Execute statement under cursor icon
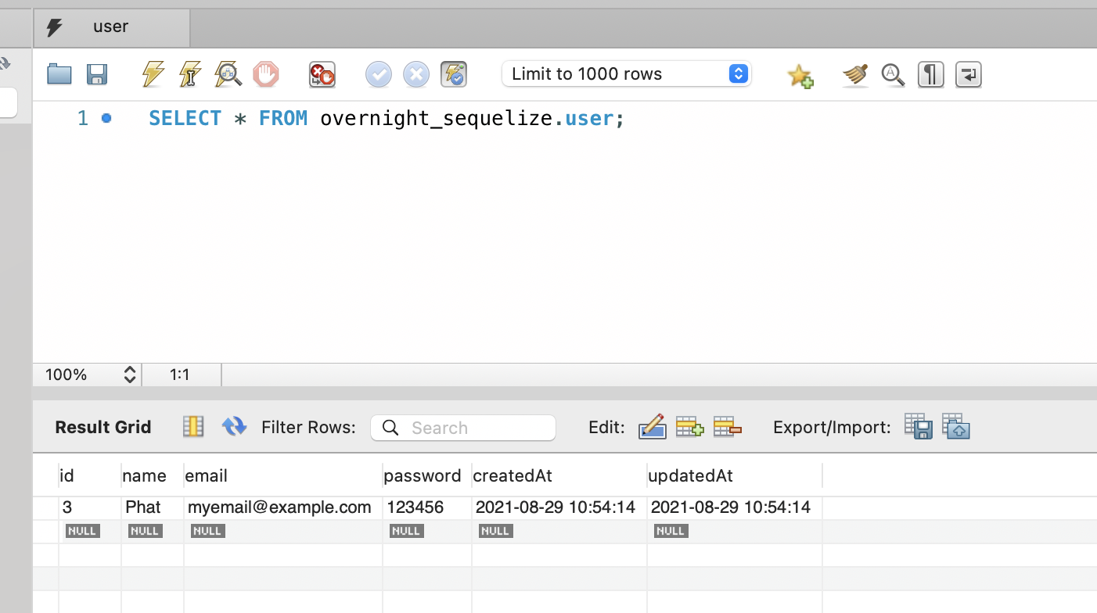Viewport: 1097px width, 613px height. tap(190, 74)
